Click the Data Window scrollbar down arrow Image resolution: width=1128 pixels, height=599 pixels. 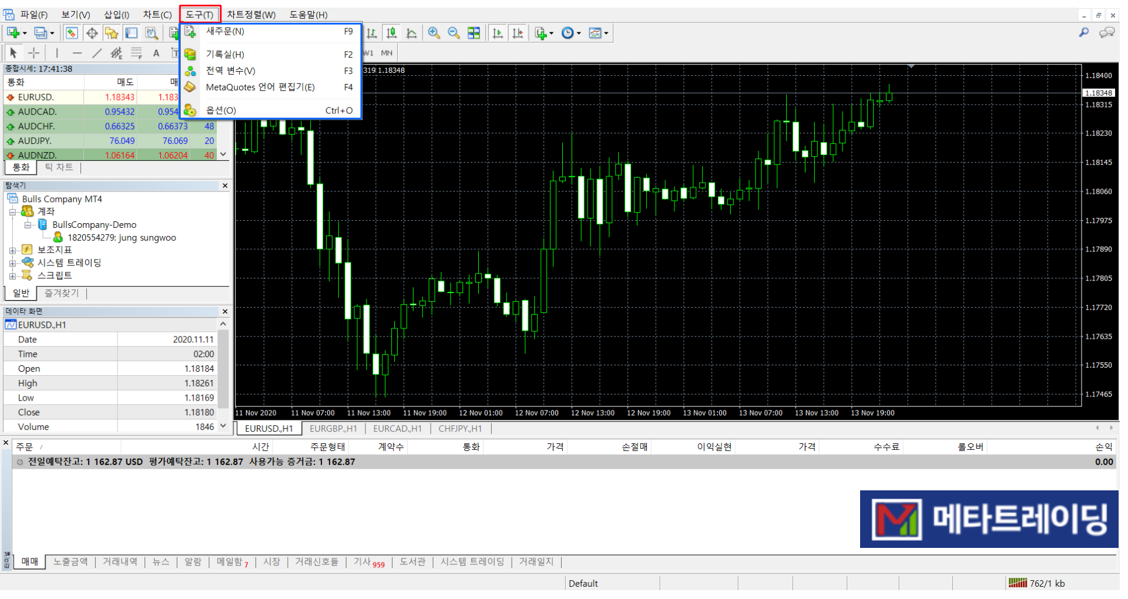pyautogui.click(x=223, y=426)
